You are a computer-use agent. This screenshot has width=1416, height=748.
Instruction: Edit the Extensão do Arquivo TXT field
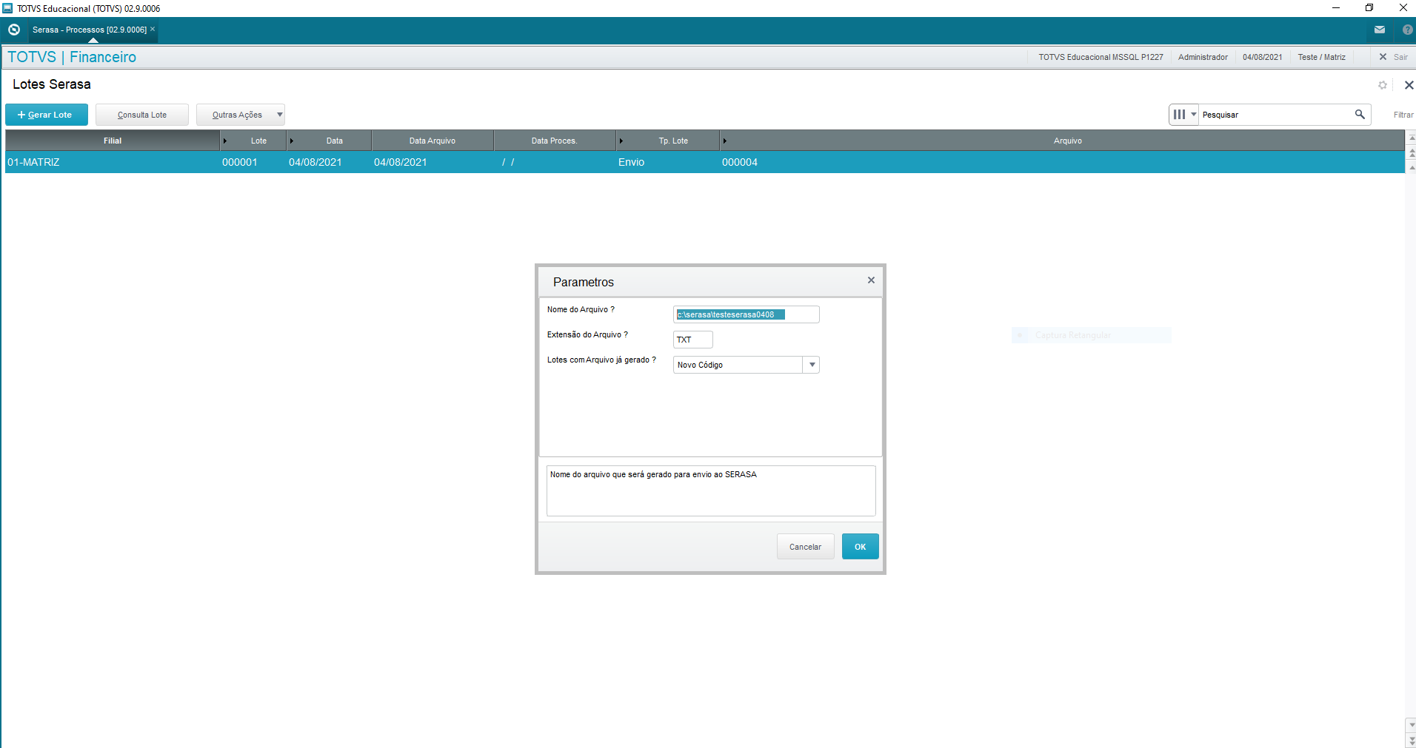(692, 340)
